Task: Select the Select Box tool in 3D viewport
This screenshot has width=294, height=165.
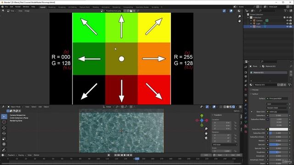Action: 4,116
